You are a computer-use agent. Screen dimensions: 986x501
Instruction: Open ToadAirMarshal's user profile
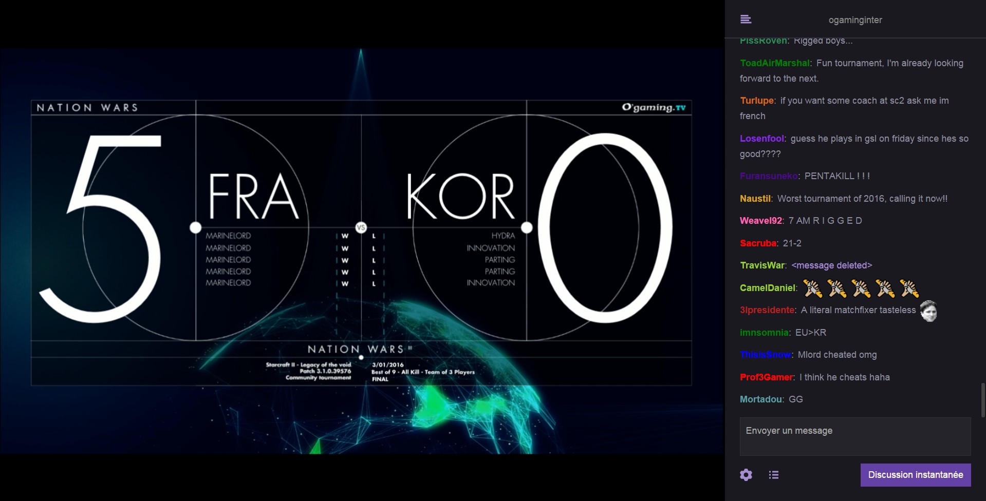point(774,63)
